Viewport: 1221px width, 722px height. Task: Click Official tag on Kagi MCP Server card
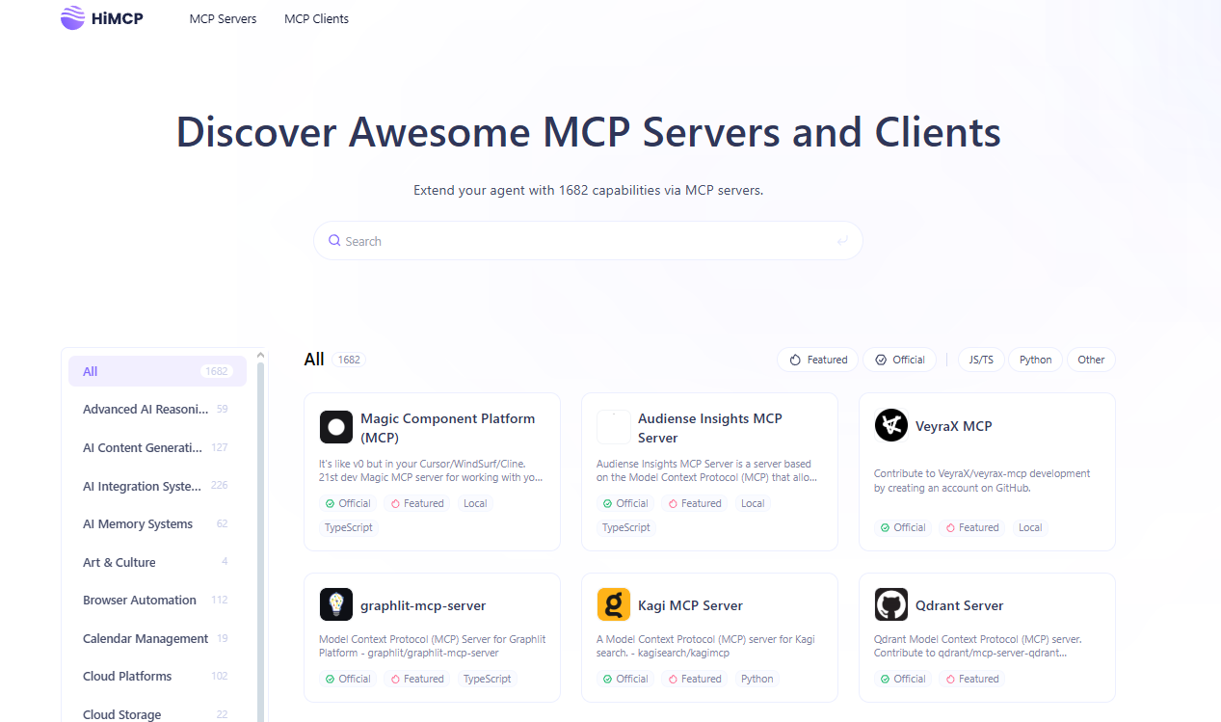[625, 679]
